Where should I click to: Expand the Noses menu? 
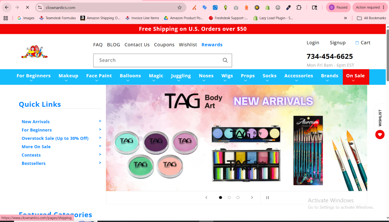[x=206, y=77]
